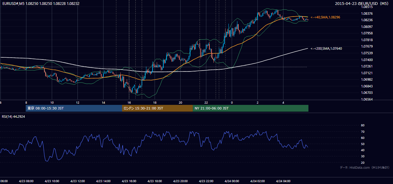Select the 40 SMA 1.08296 label

click(325, 17)
